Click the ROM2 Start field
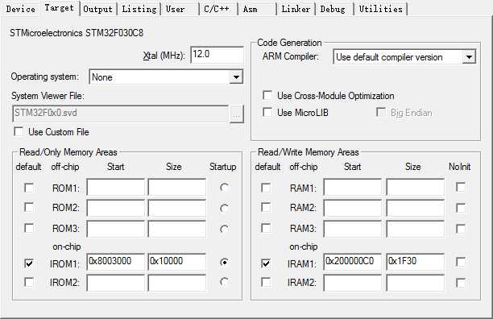This screenshot has width=493, height=319. [x=116, y=208]
